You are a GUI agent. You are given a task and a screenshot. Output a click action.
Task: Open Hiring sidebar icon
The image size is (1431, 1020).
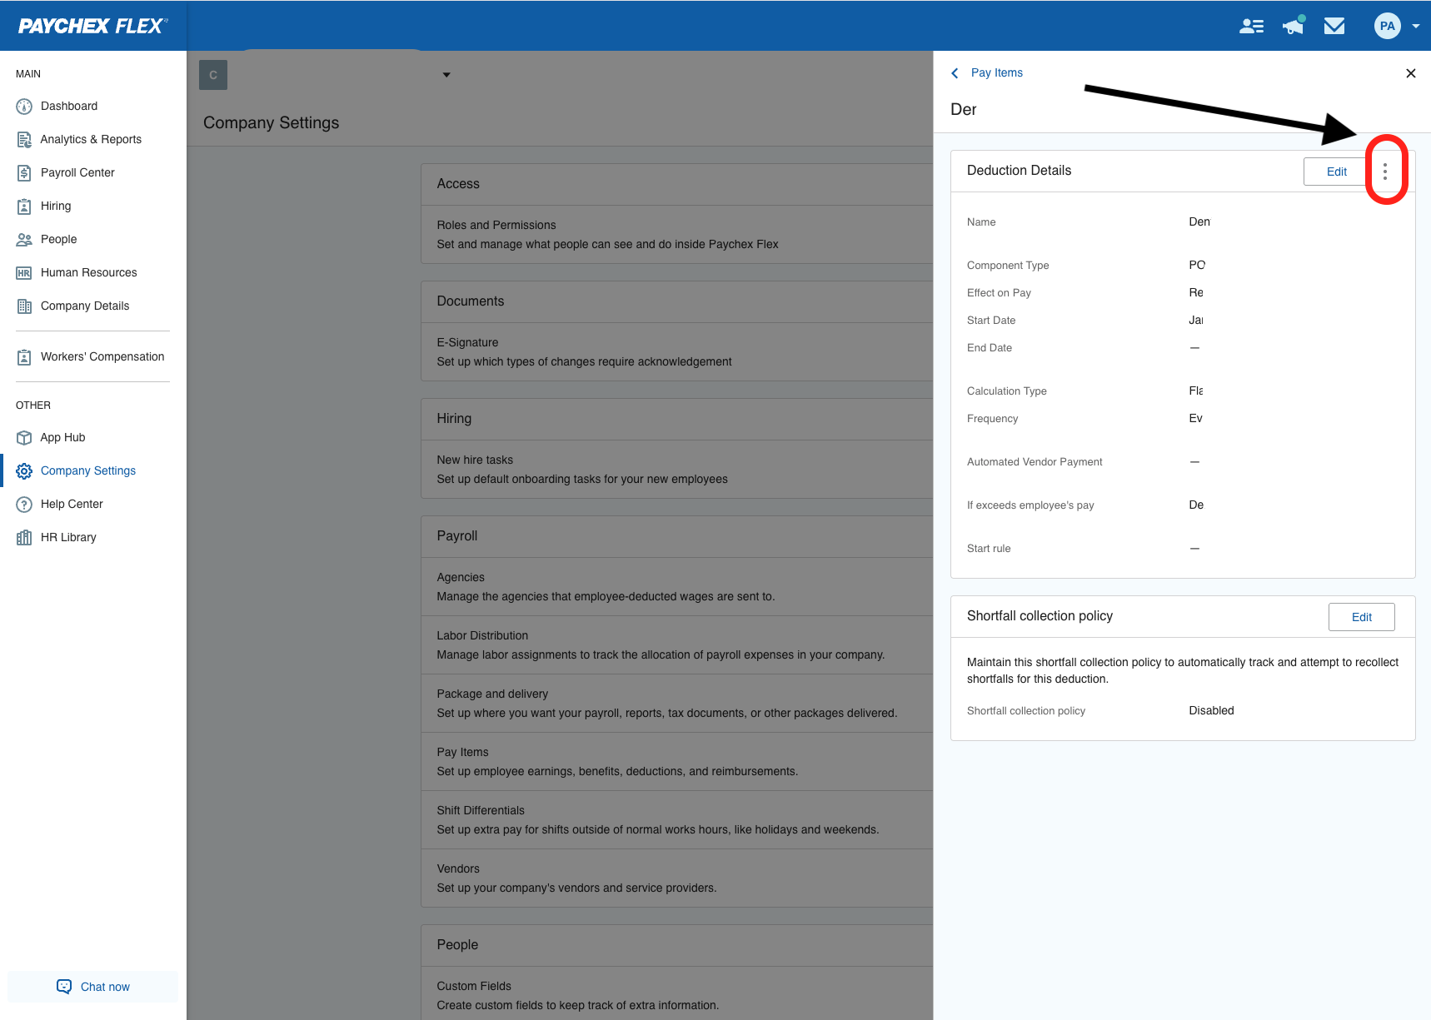[24, 206]
